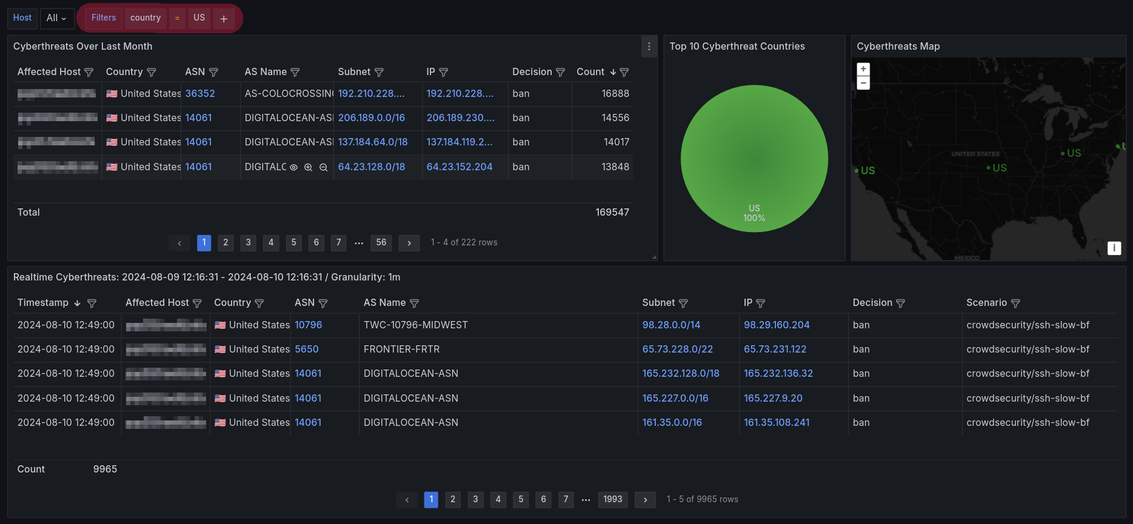Select count value 16888

tap(615, 94)
